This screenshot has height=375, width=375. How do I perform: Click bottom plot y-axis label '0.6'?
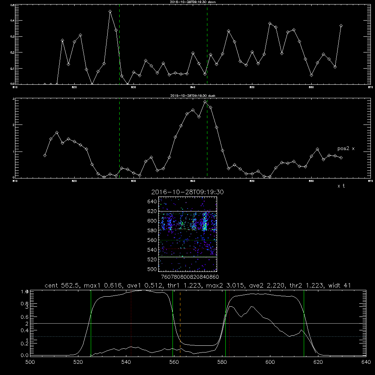point(25,317)
